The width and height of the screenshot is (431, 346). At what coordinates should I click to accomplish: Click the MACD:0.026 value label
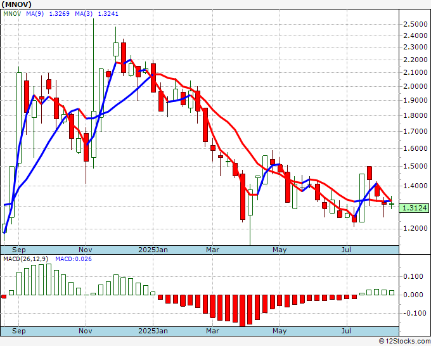(x=74, y=259)
